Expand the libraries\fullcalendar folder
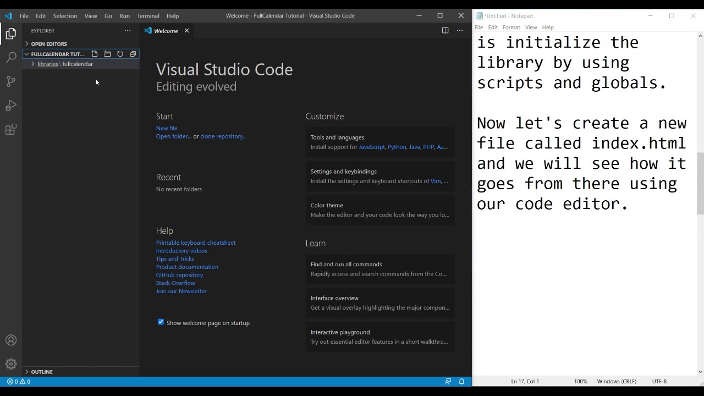Screen dimensions: 704x396 pos(81,64)
